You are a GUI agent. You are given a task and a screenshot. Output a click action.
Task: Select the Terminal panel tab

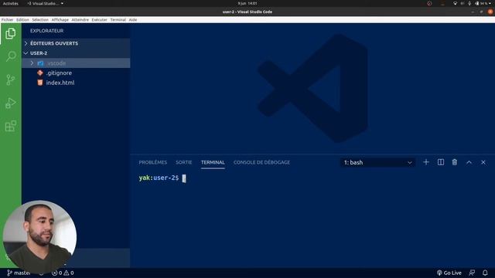pos(213,162)
